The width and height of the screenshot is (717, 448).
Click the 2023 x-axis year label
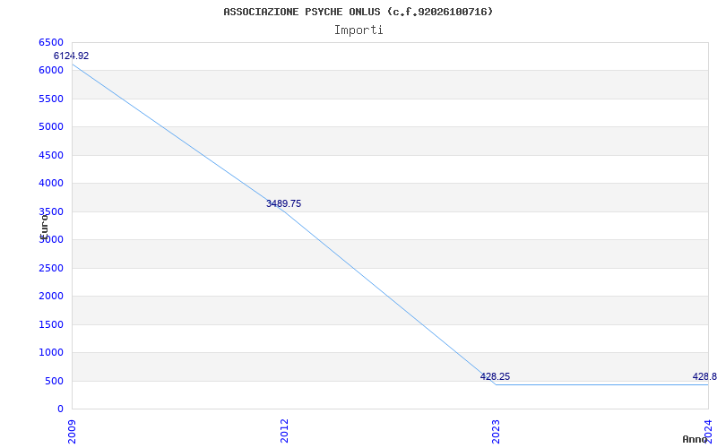click(497, 432)
